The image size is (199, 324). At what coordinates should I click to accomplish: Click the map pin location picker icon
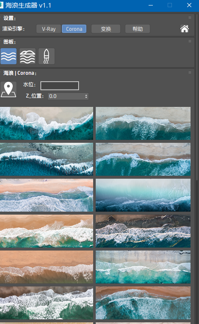point(8,89)
